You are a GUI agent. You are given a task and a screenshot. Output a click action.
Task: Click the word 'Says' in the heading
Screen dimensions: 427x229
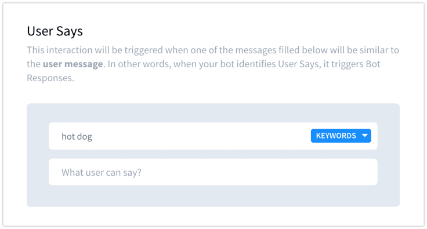click(x=69, y=31)
